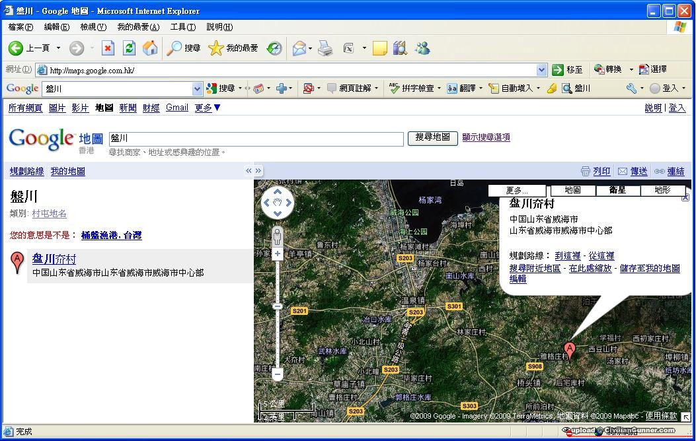
Task: Click the IE Stop loading icon
Action: point(108,48)
